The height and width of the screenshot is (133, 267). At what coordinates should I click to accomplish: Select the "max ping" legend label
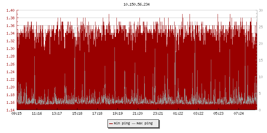click(x=145, y=123)
